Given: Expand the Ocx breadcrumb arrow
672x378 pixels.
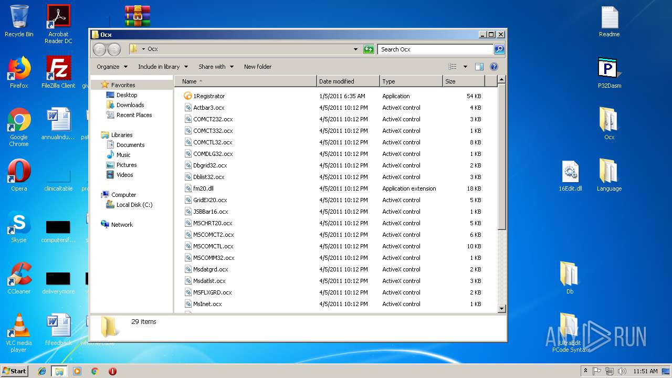Looking at the screenshot, I should pyautogui.click(x=143, y=49).
